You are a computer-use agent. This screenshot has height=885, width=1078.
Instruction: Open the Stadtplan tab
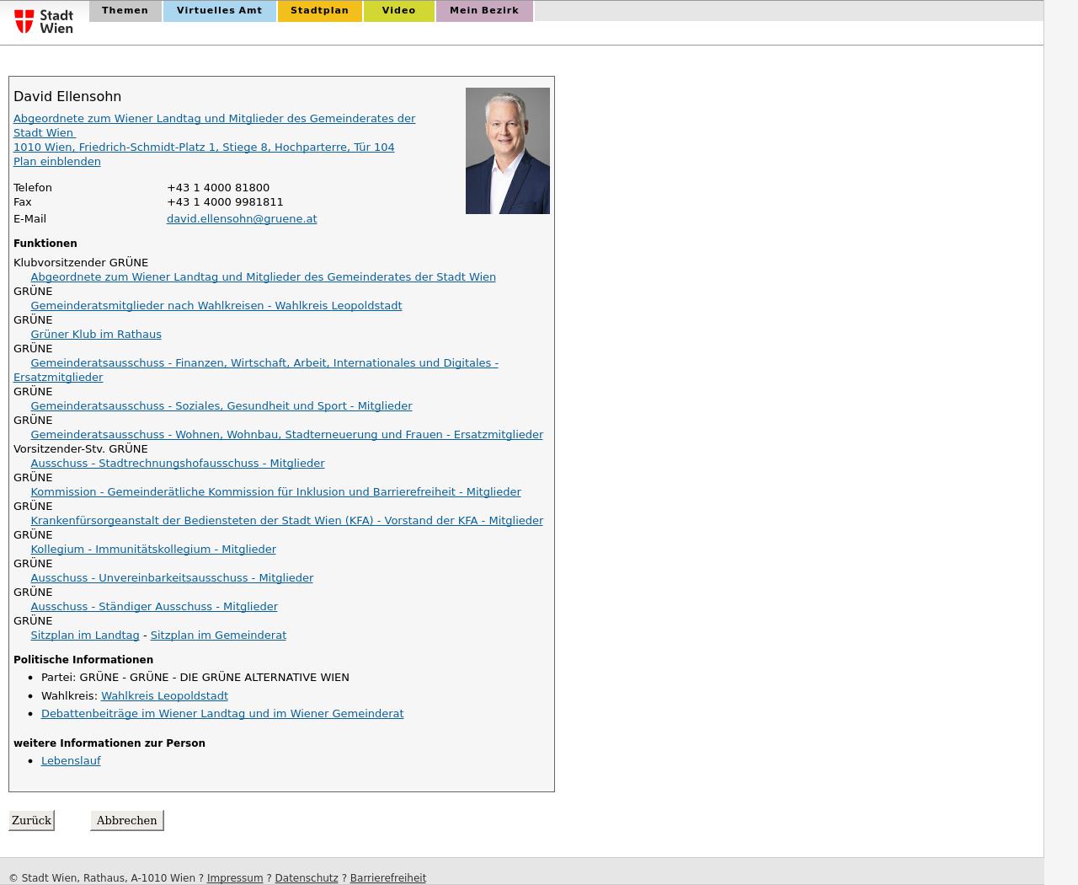coord(319,11)
